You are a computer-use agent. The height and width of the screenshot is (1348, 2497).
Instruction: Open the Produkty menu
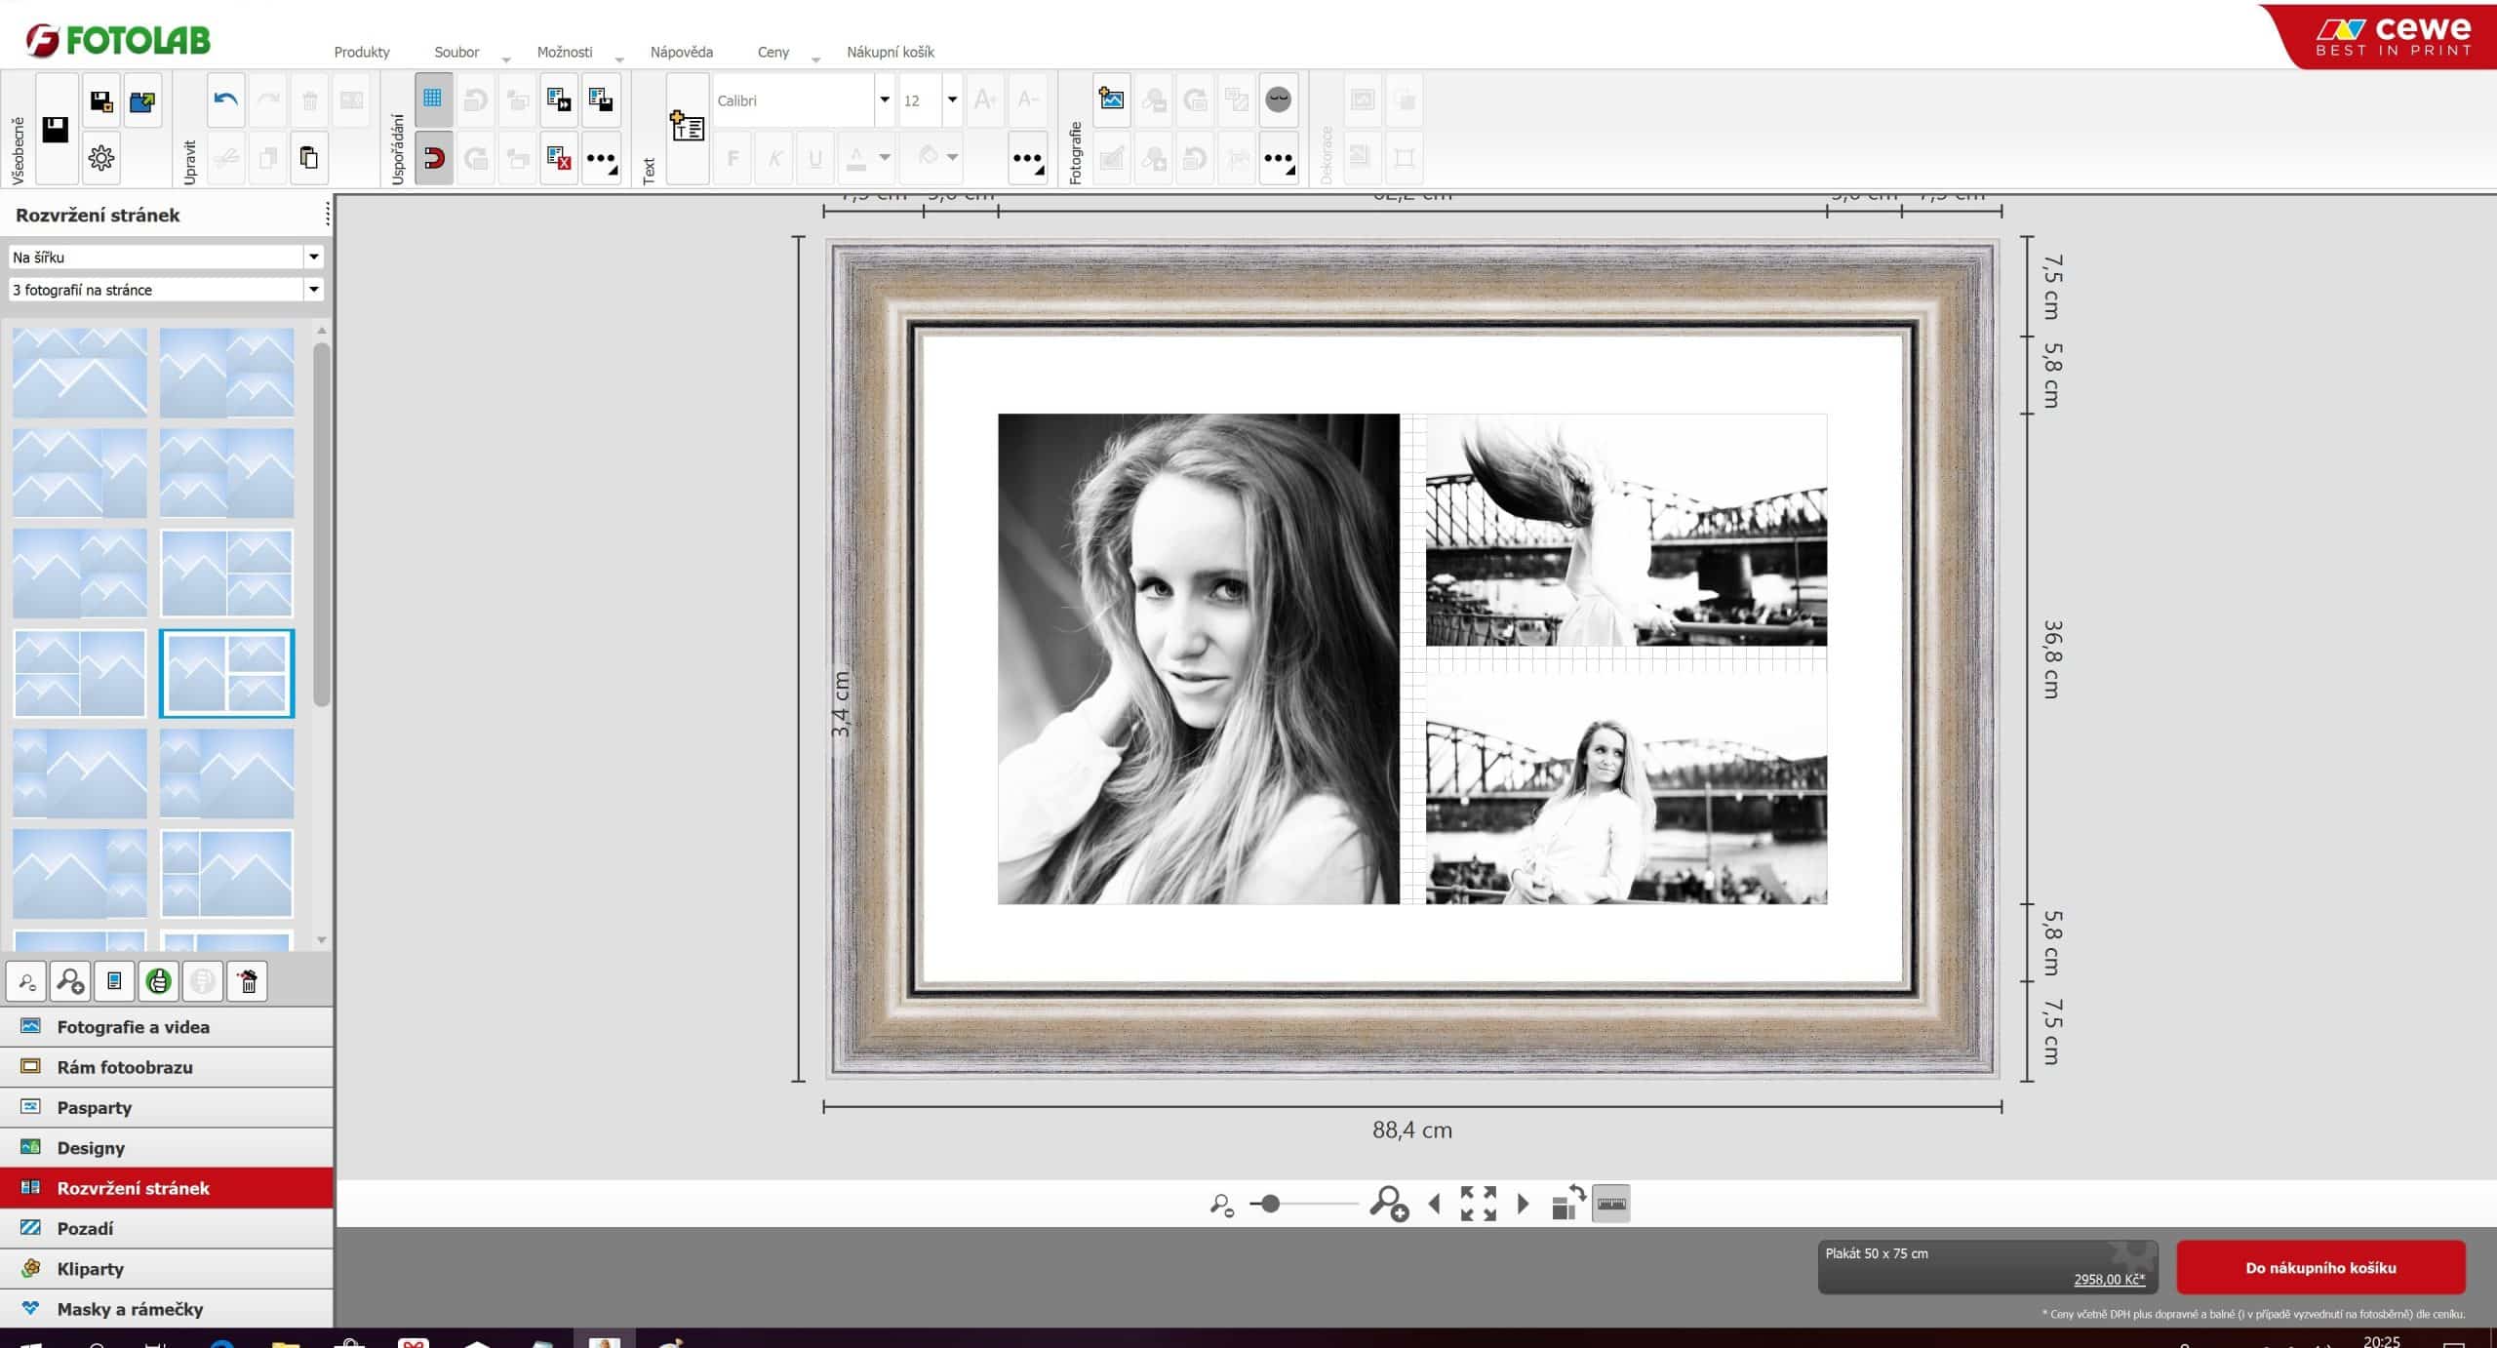[362, 52]
